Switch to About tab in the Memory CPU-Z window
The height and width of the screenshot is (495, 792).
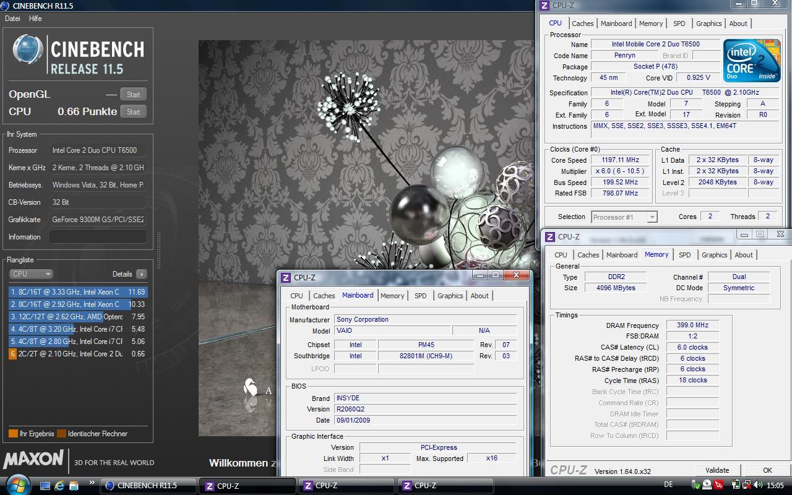744,255
